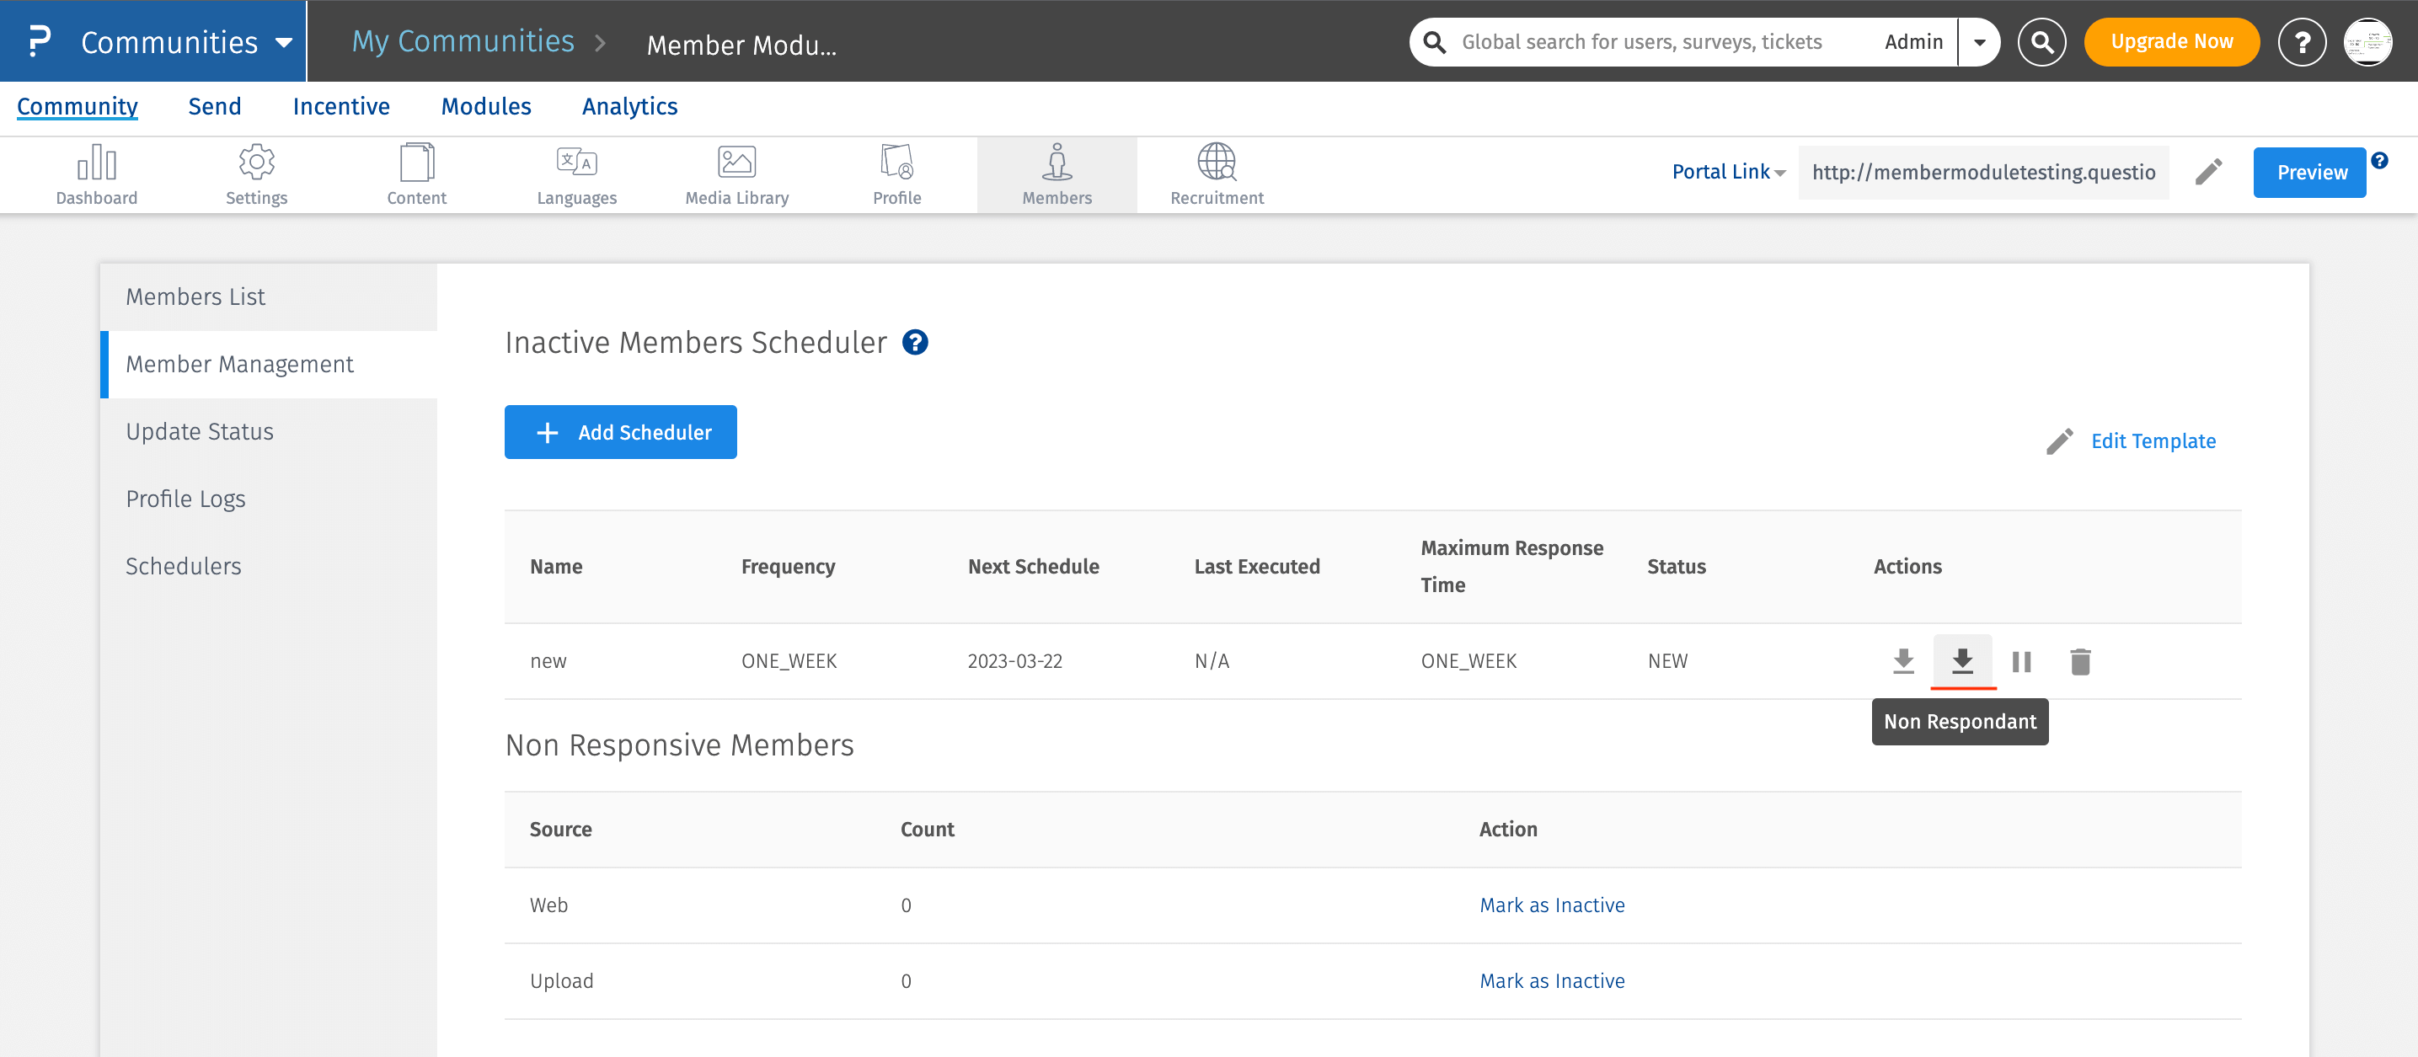Click the Add Scheduler button
This screenshot has width=2418, height=1057.
[x=620, y=432]
